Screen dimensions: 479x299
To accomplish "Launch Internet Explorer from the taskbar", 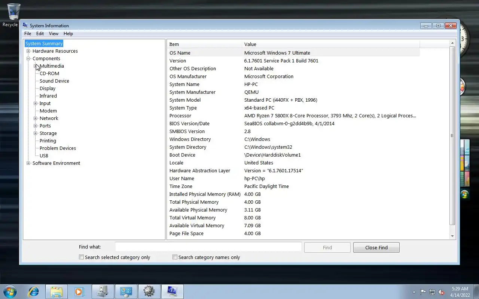I will coord(34,292).
